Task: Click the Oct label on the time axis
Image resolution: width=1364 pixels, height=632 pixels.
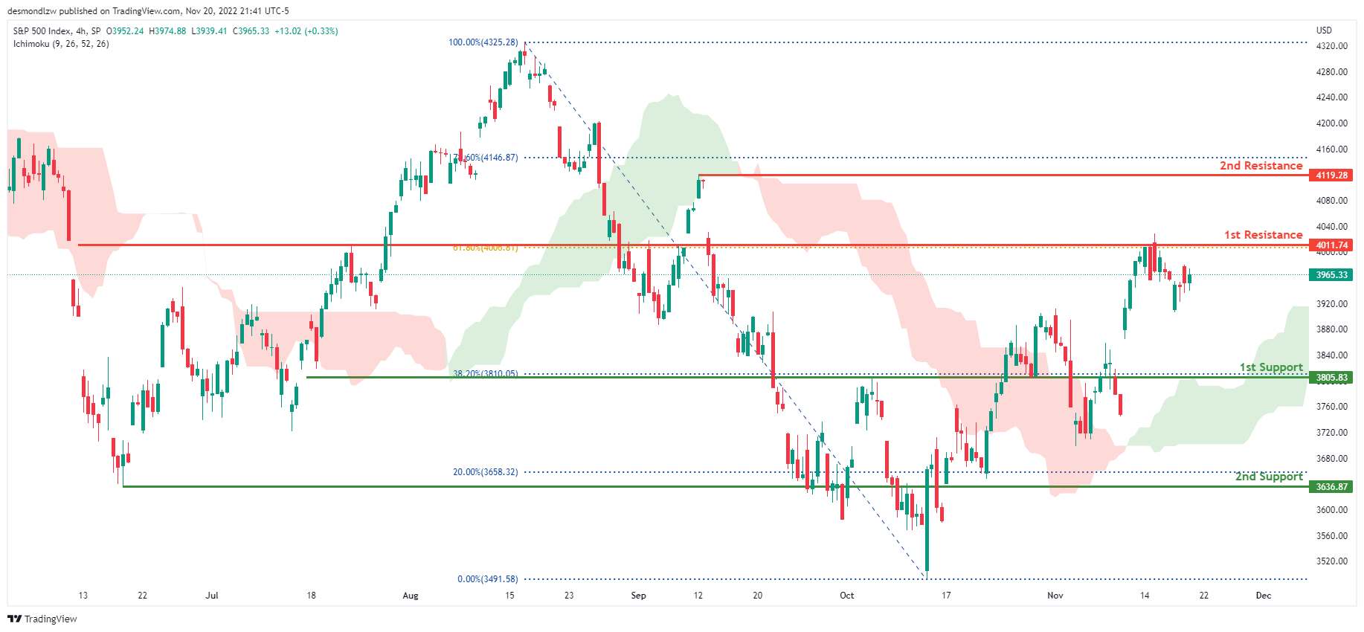Action: tap(846, 596)
